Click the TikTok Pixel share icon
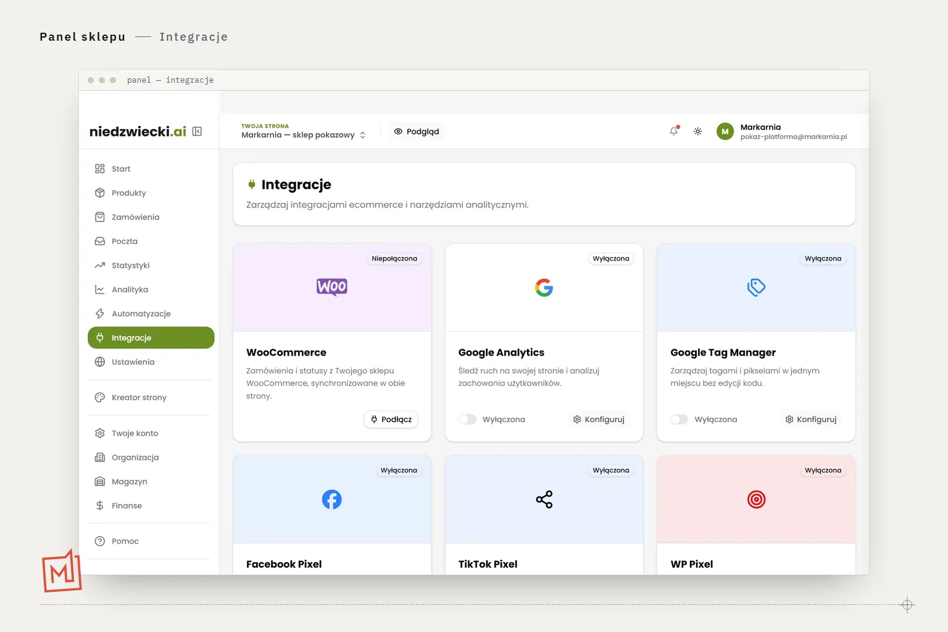Viewport: 948px width, 632px height. [544, 499]
